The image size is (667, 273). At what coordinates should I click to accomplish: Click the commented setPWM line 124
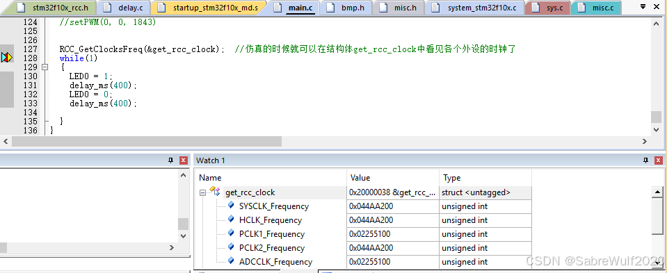108,22
